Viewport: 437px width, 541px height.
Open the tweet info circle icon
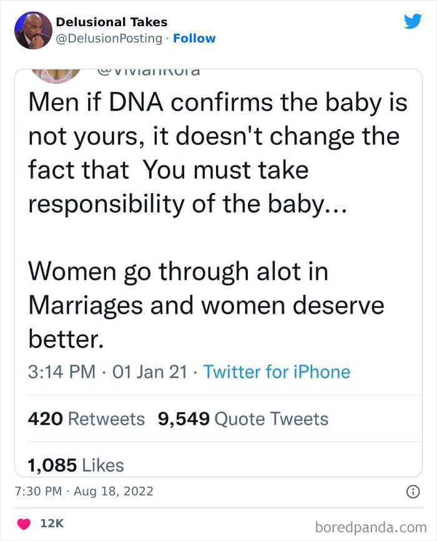(x=413, y=492)
